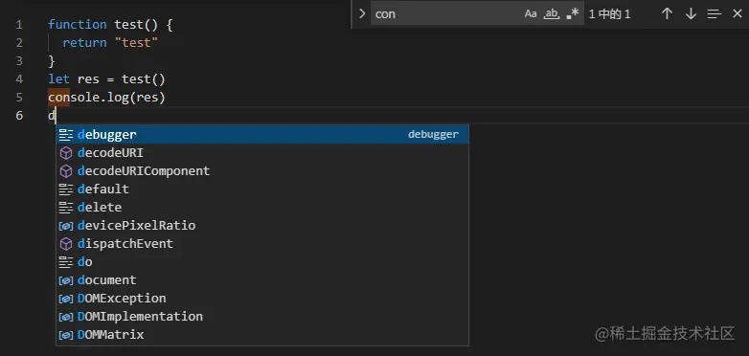The height and width of the screenshot is (356, 749).
Task: Click the 'function' keyword on line 1
Action: [x=78, y=24]
